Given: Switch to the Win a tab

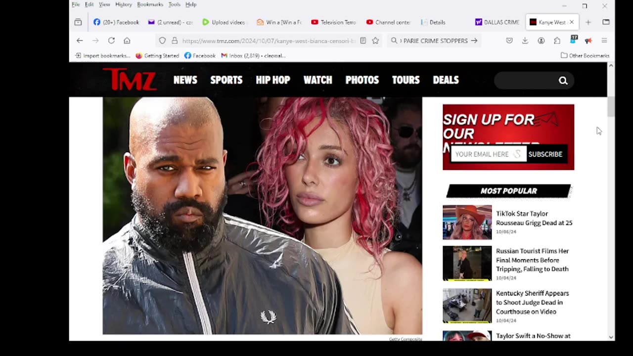Looking at the screenshot, I should click(x=279, y=22).
